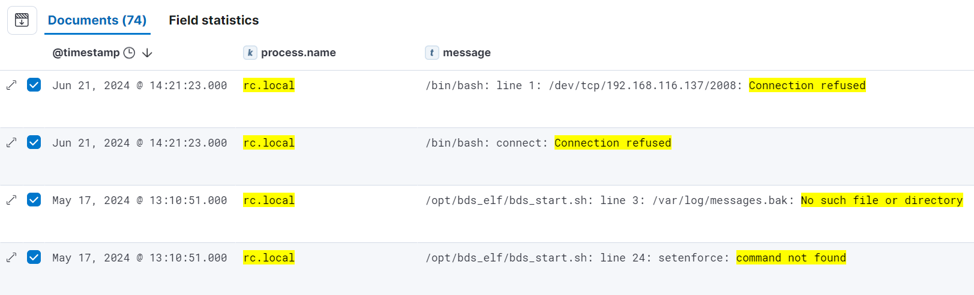Click the highlighted 'Connection refused' text in first row

(807, 86)
